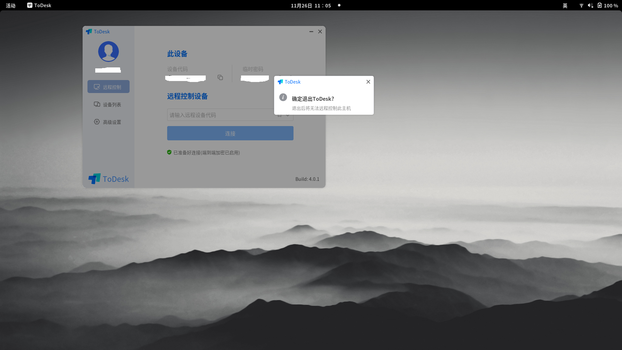
Task: Click the muted volume icon in tray
Action: [591, 6]
